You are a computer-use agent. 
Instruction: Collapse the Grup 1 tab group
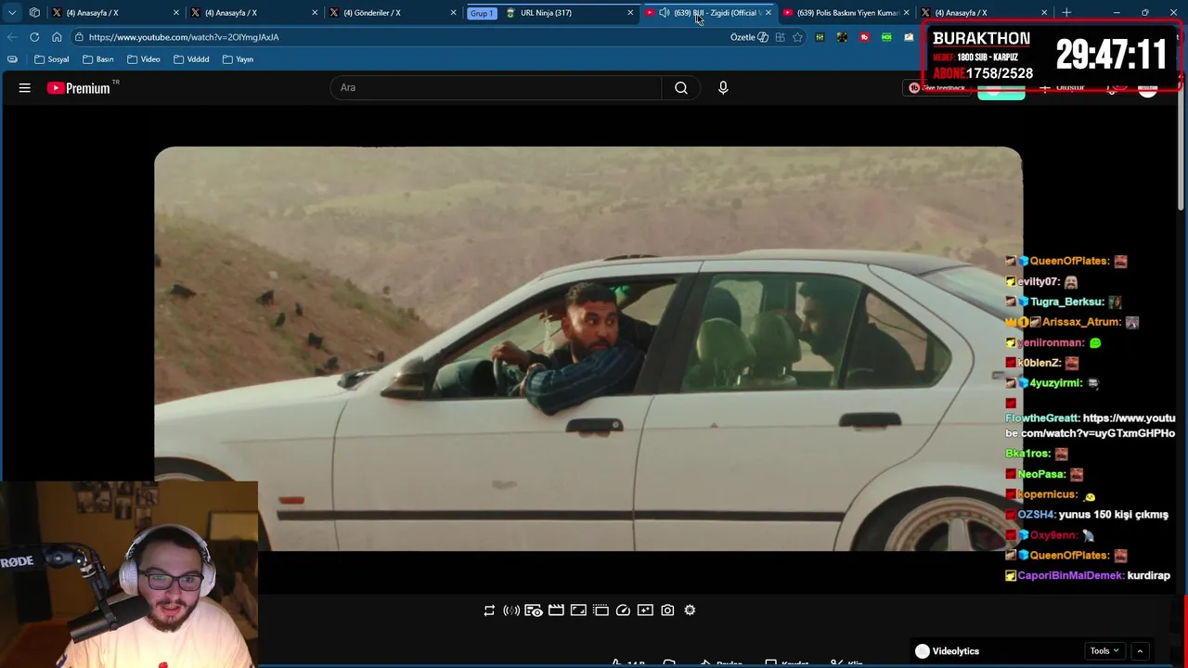click(482, 13)
